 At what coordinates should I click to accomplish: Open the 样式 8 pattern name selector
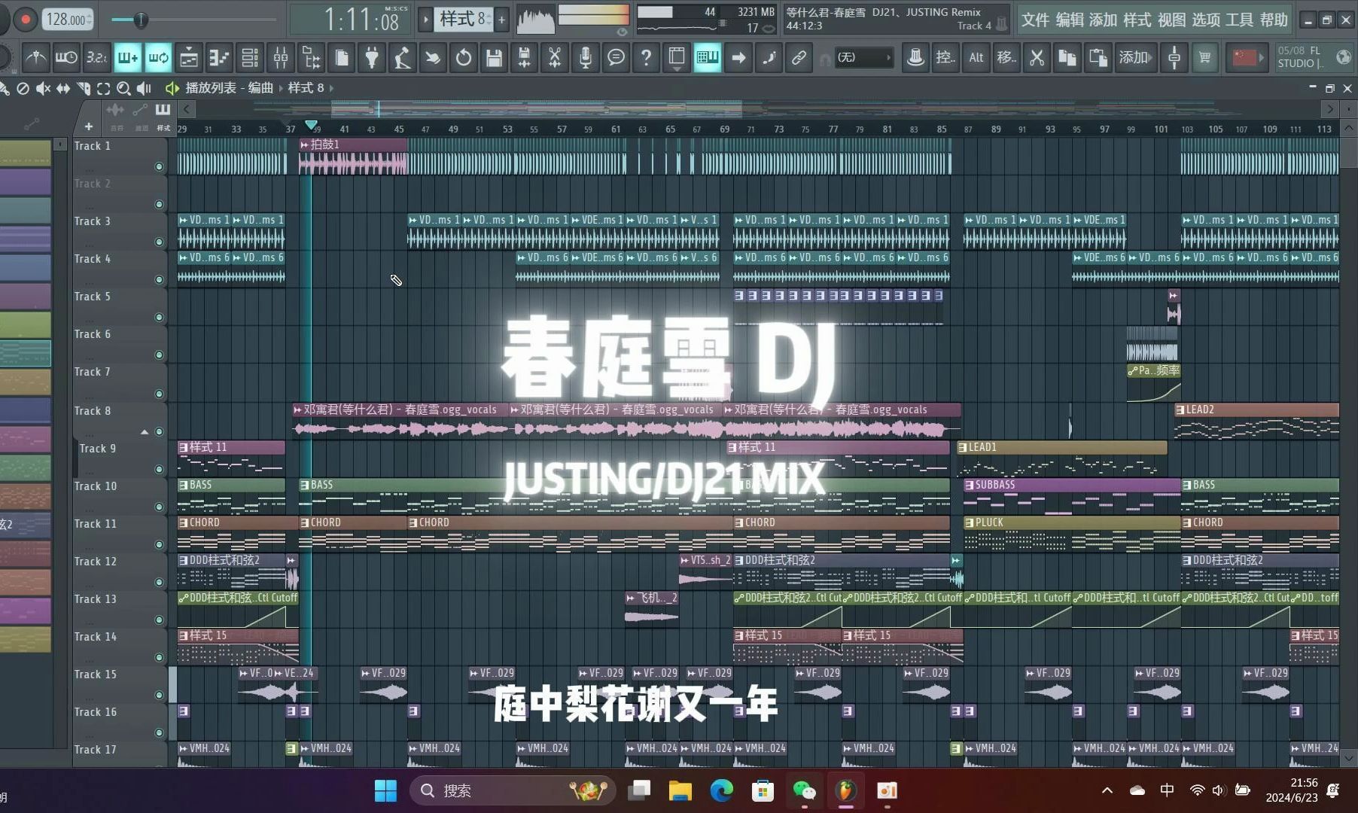click(463, 20)
